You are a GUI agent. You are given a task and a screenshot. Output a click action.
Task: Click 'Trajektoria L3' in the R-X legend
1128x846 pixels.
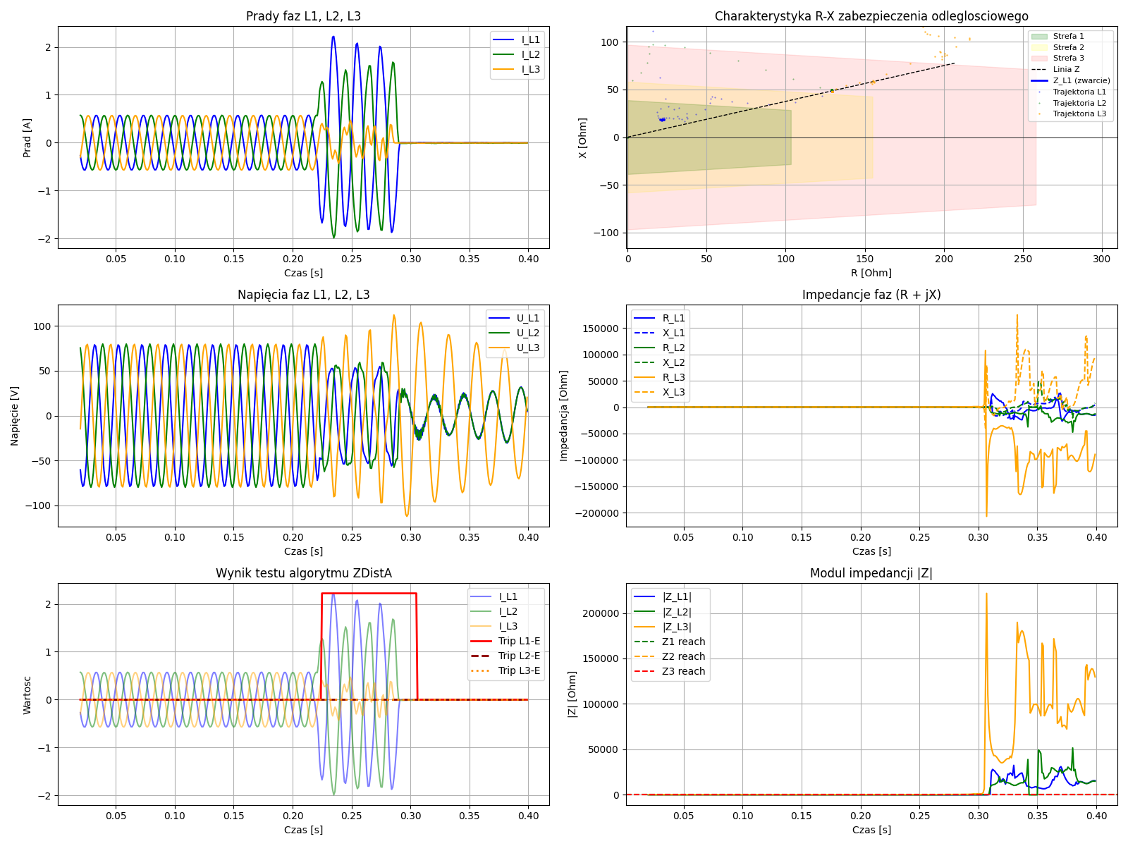click(x=1079, y=114)
